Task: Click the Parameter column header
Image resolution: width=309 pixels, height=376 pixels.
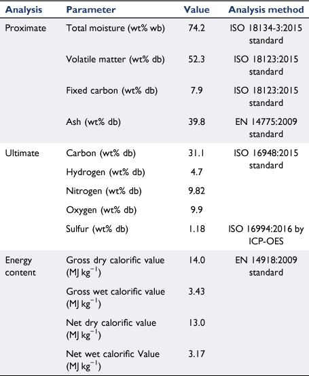Action: click(x=91, y=10)
